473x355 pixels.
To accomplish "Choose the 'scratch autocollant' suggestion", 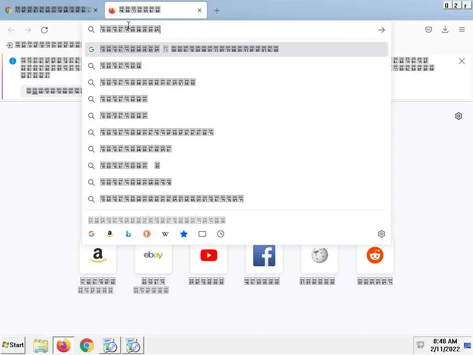I will pyautogui.click(x=236, y=132).
